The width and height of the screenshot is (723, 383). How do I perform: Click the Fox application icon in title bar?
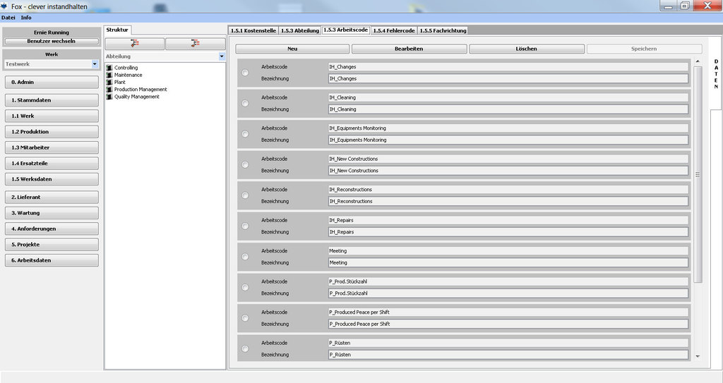[4, 6]
